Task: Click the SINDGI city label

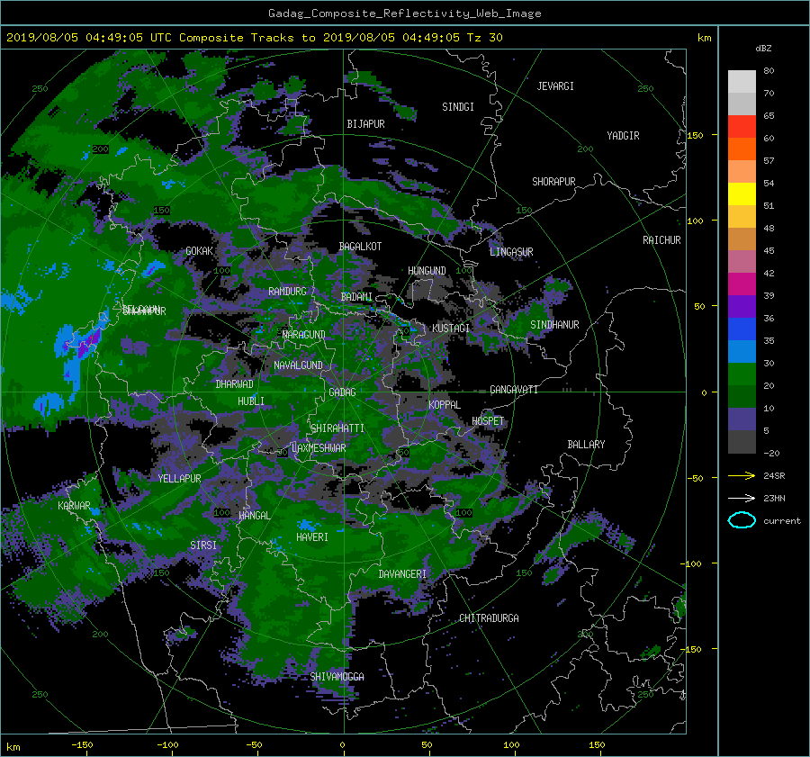Action: 458,107
